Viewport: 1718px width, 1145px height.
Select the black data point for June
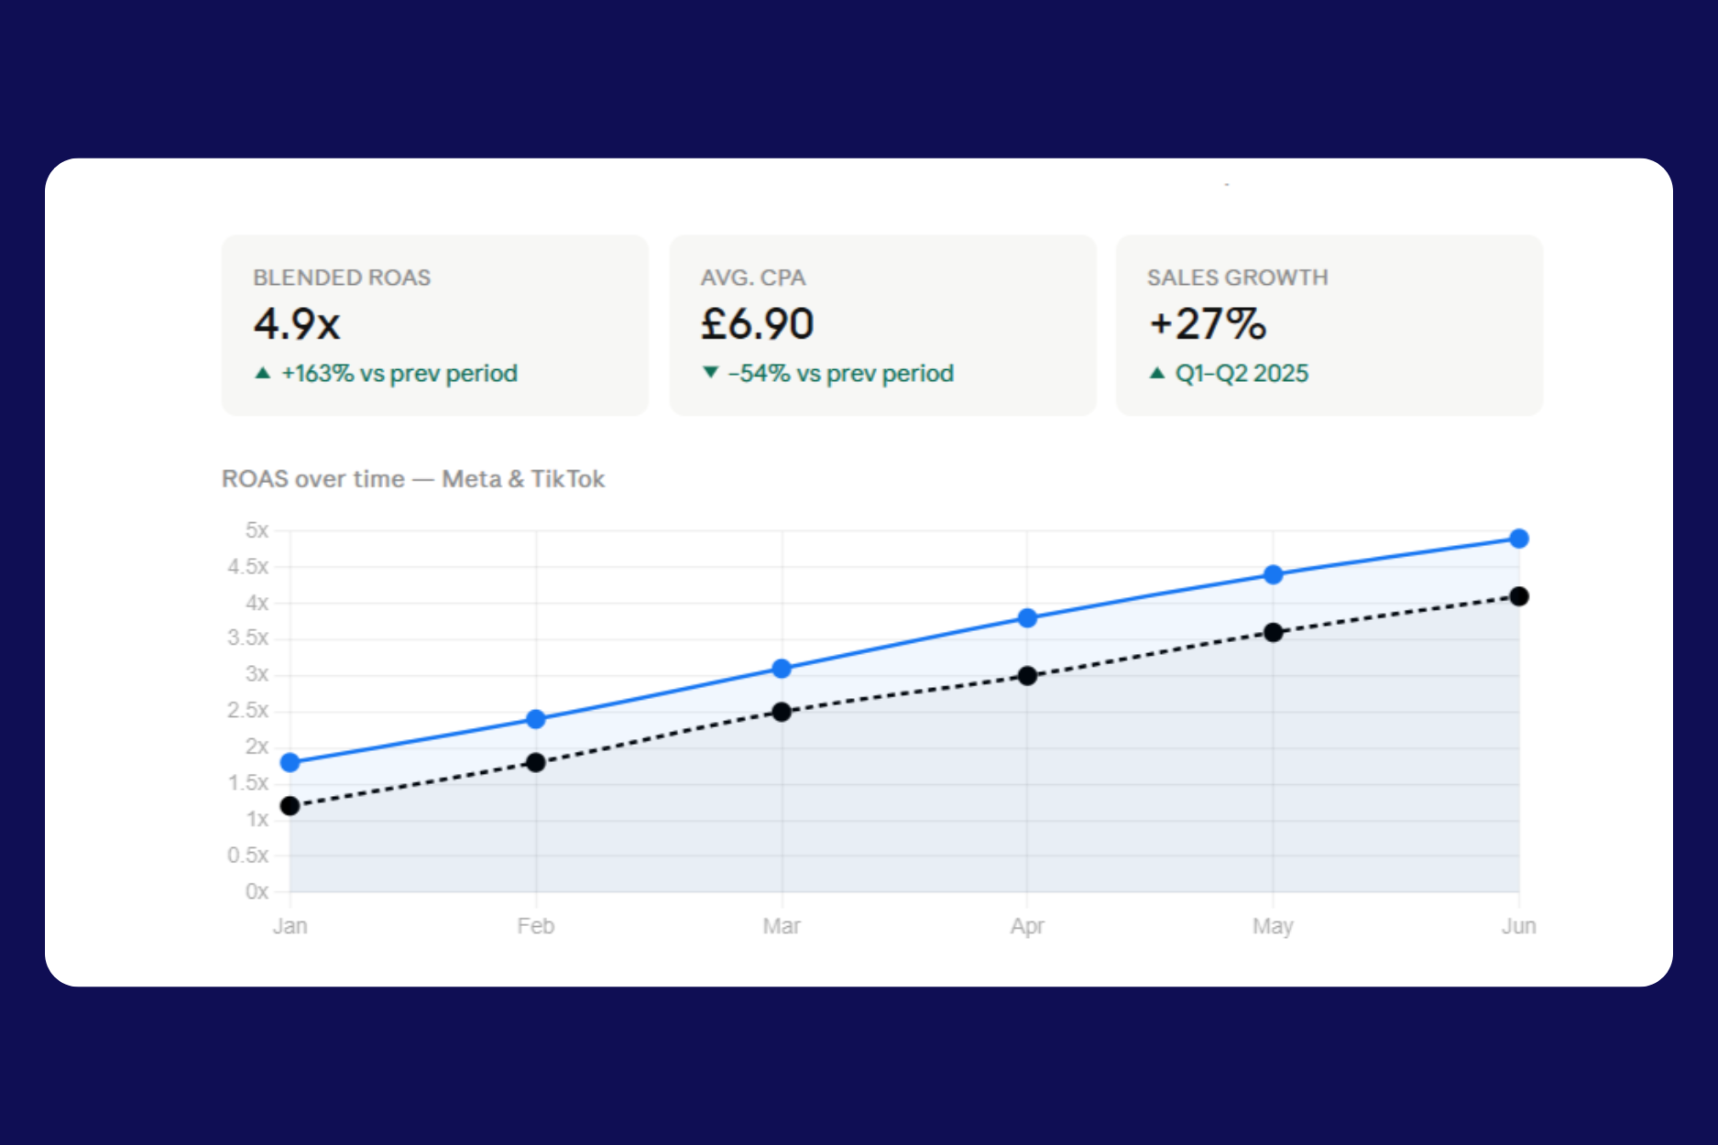1518,596
